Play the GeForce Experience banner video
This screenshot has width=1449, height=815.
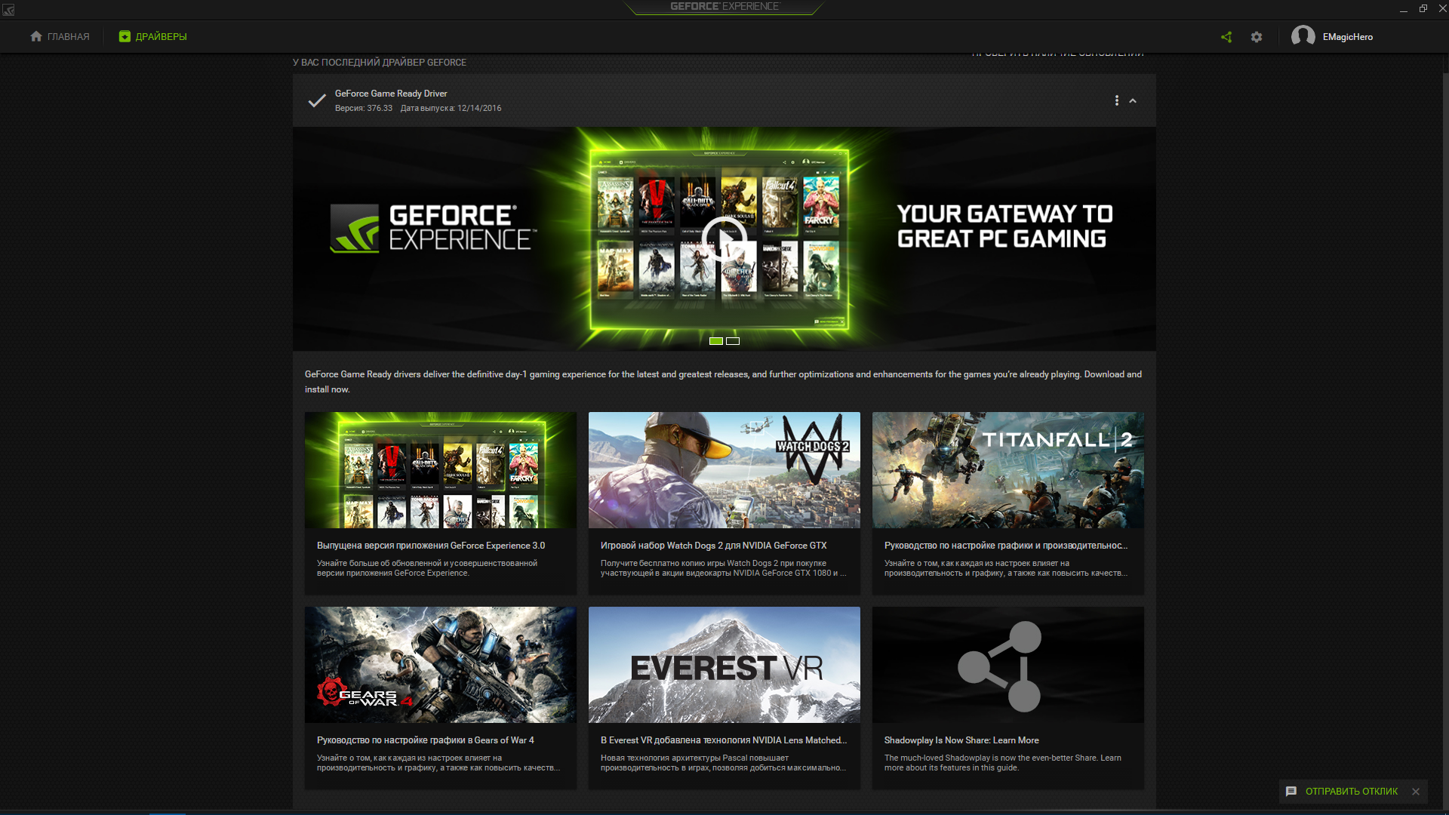(724, 239)
